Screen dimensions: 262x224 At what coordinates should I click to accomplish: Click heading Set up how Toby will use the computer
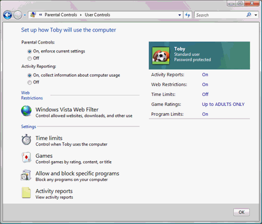pyautogui.click(x=68, y=30)
